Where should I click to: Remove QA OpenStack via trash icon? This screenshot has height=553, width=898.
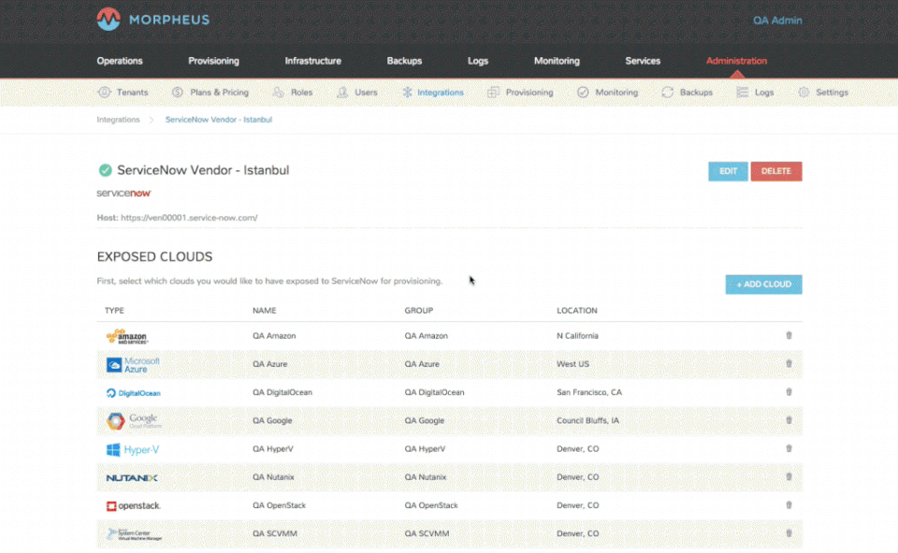coord(789,505)
